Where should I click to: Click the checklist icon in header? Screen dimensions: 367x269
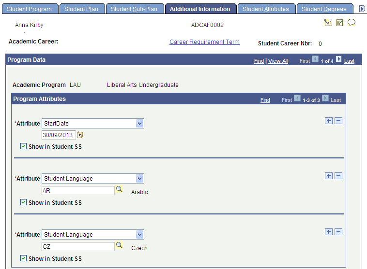[x=339, y=22]
